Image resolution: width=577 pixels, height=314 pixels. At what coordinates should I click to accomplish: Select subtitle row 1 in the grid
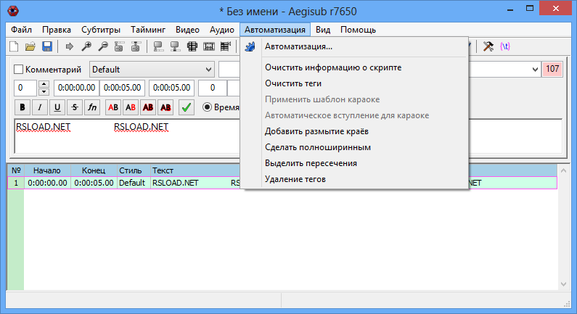coord(282,183)
